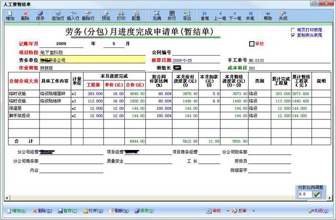Click the 质量安全 signature field

[148, 161]
